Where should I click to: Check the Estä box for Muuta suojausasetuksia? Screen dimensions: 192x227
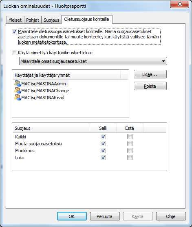130,143
